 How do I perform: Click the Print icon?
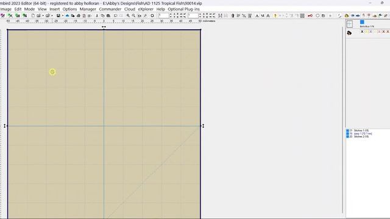(x=79, y=16)
